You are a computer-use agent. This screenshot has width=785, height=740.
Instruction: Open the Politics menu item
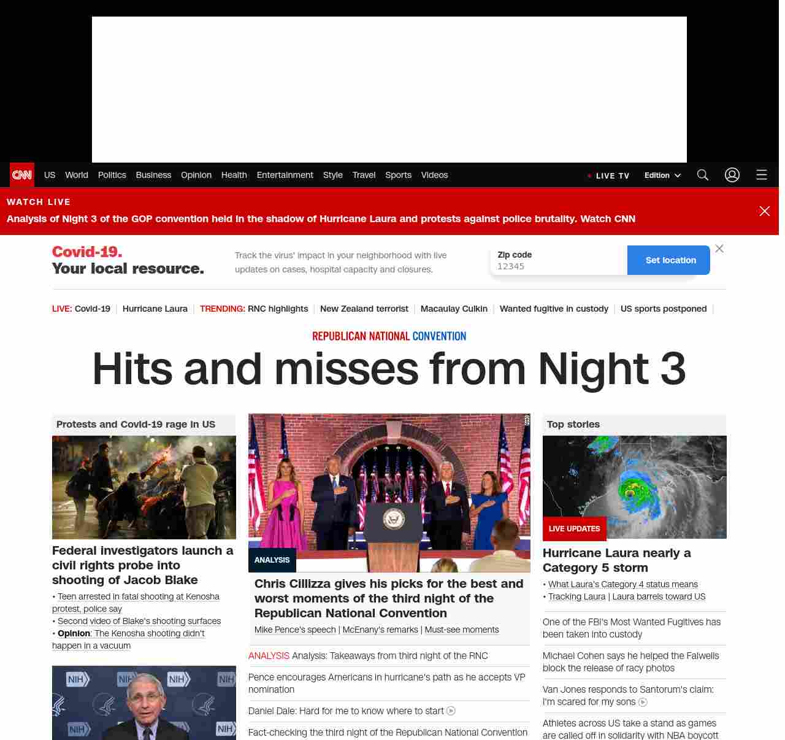(x=112, y=175)
